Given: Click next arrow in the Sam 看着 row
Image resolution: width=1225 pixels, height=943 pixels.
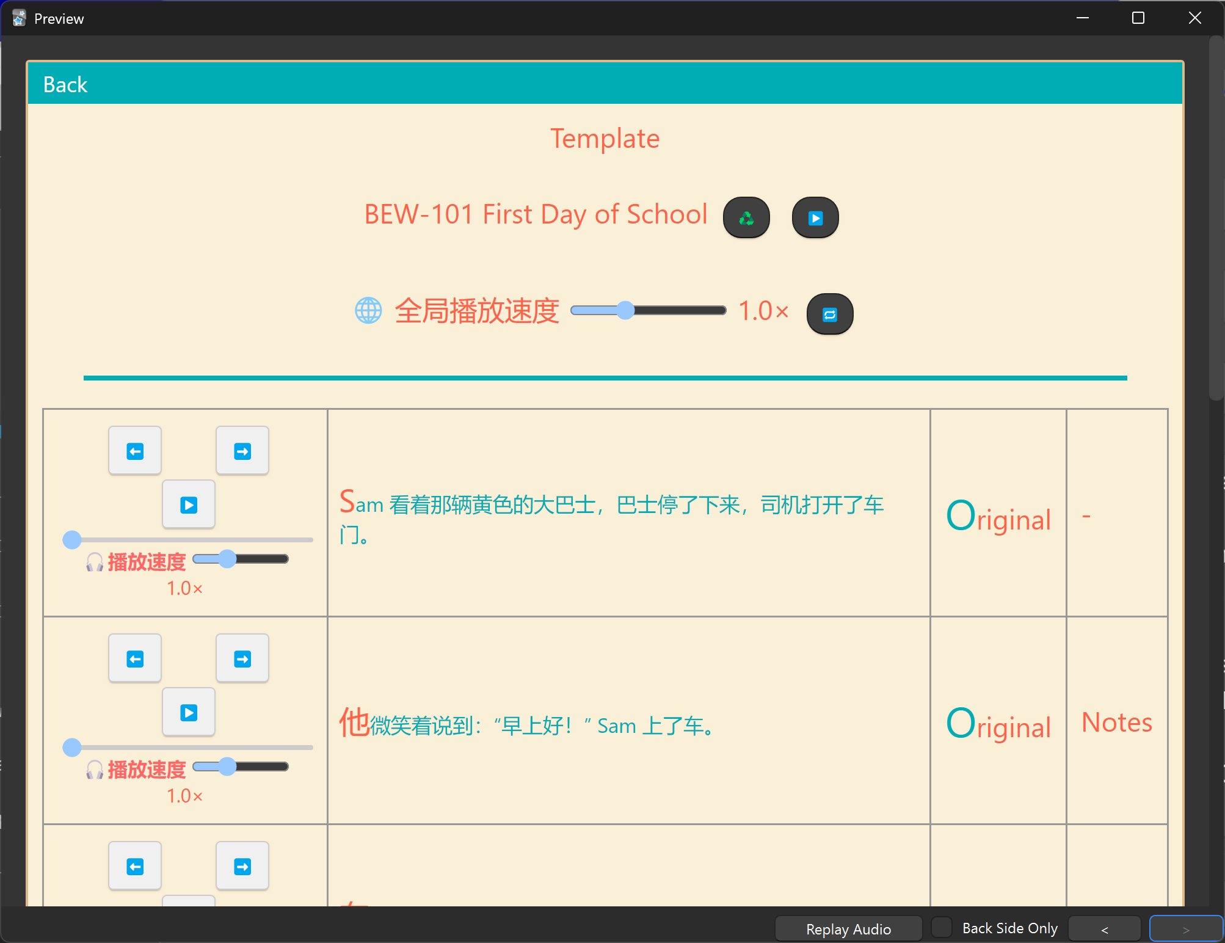Looking at the screenshot, I should (x=242, y=451).
